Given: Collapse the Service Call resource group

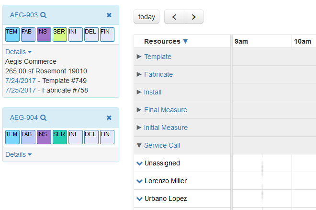Looking at the screenshot, I should [139, 145].
